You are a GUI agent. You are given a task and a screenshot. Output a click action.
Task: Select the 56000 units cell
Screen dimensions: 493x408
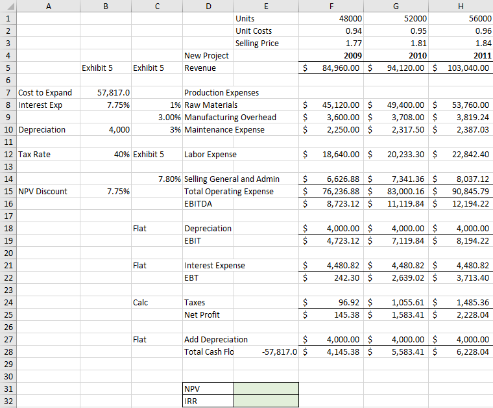pyautogui.click(x=461, y=19)
